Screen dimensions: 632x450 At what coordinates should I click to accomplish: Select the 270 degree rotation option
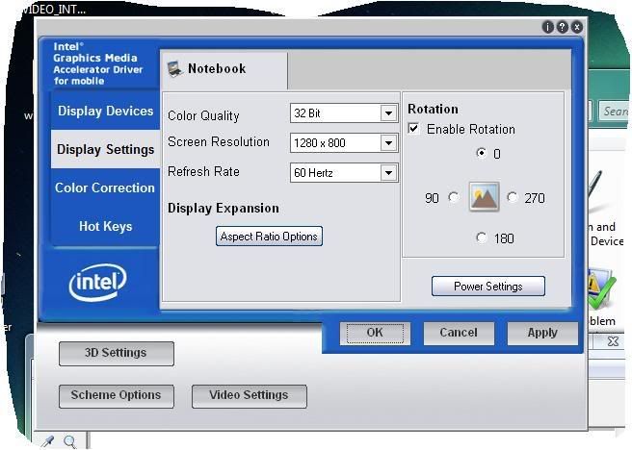(513, 197)
